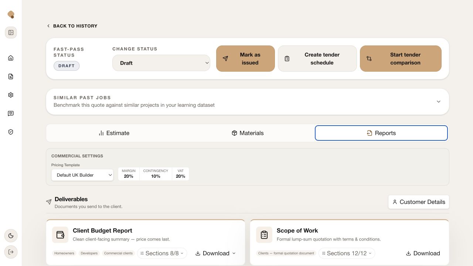Switch to the Materials tab
This screenshot has width=473, height=266.
(248, 133)
